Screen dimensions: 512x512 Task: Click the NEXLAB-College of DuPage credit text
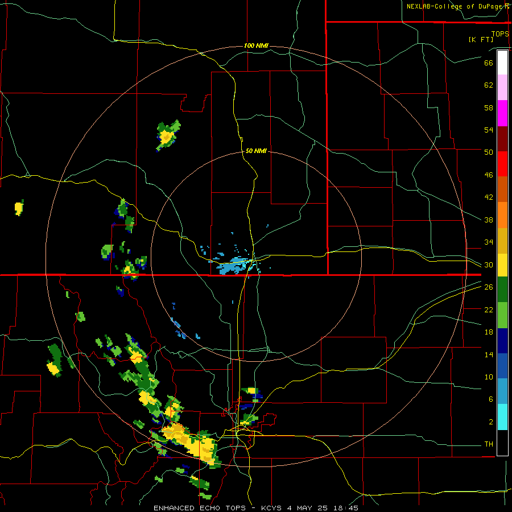click(457, 6)
